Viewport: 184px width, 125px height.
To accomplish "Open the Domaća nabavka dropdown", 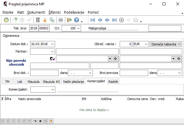I will (x=180, y=44).
